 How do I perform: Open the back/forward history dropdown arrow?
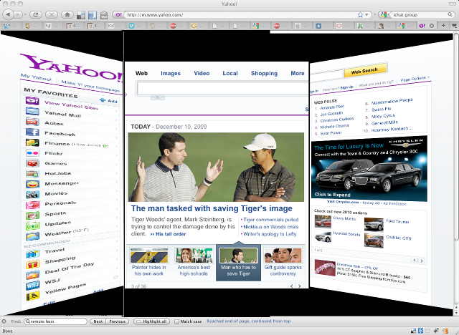[25, 14]
